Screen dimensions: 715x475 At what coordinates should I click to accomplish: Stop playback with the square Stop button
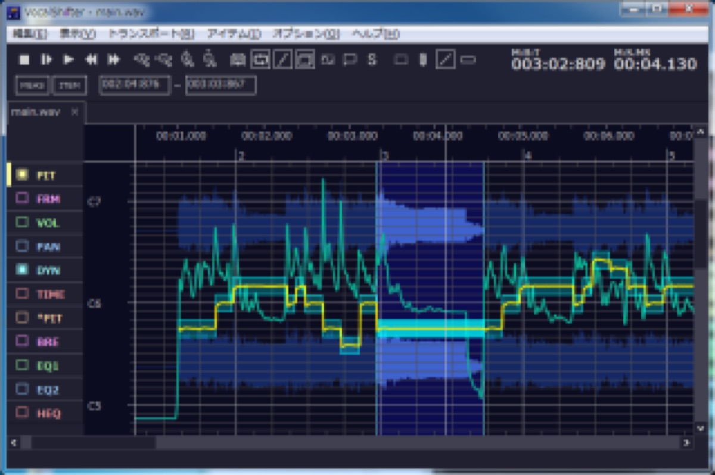coord(24,60)
